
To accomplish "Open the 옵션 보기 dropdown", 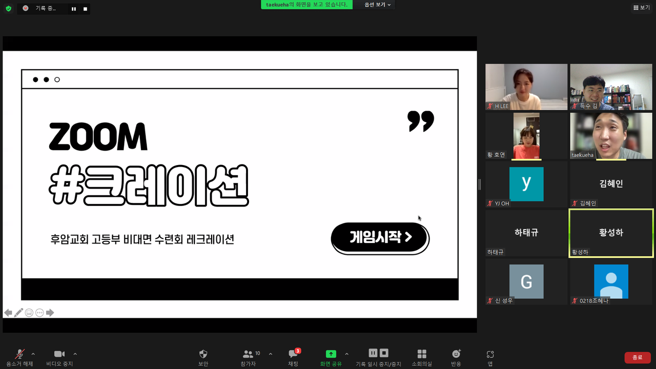I will coord(378,5).
